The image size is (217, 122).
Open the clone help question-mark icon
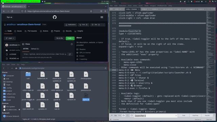[x=72, y=44]
